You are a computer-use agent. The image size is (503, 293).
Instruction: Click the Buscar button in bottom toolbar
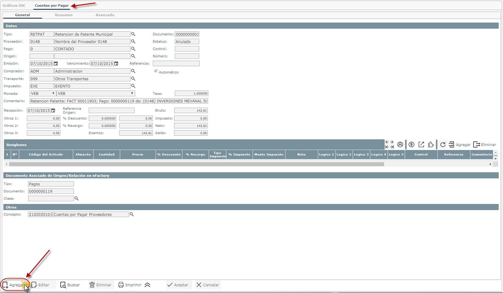coord(70,285)
